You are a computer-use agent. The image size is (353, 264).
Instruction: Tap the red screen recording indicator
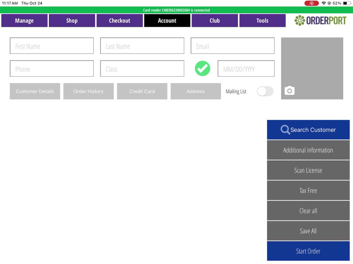[x=311, y=3]
